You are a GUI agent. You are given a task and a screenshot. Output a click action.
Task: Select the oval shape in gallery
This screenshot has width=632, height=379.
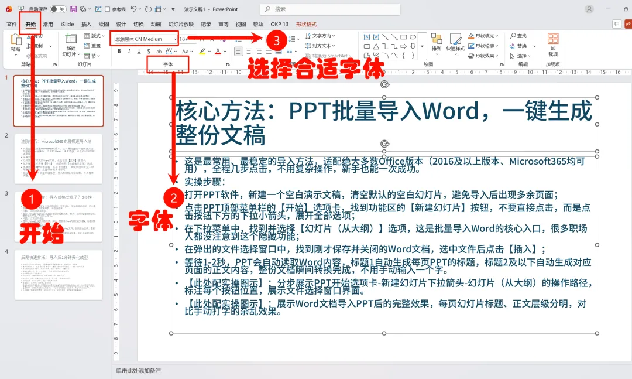coord(413,37)
